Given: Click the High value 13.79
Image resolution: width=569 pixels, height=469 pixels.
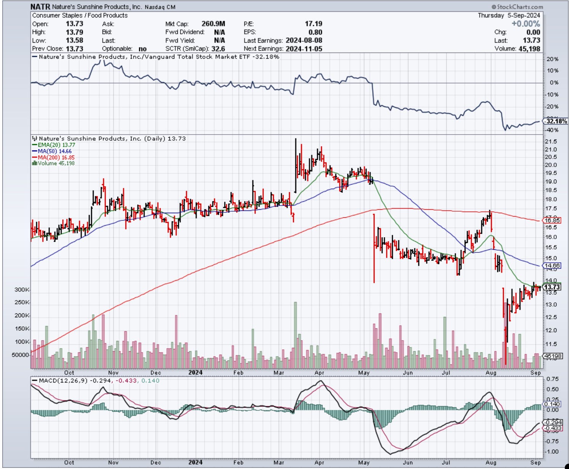Looking at the screenshot, I should 74,32.
